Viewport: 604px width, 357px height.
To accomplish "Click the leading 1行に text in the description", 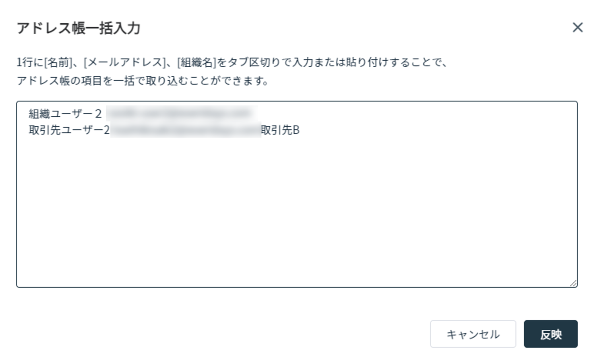I will [30, 62].
